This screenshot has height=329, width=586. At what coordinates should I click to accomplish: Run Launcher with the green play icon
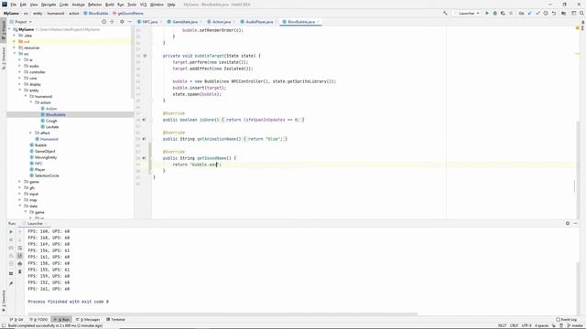point(487,13)
